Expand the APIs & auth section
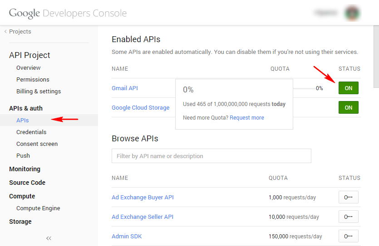The width and height of the screenshot is (379, 246). pos(26,109)
